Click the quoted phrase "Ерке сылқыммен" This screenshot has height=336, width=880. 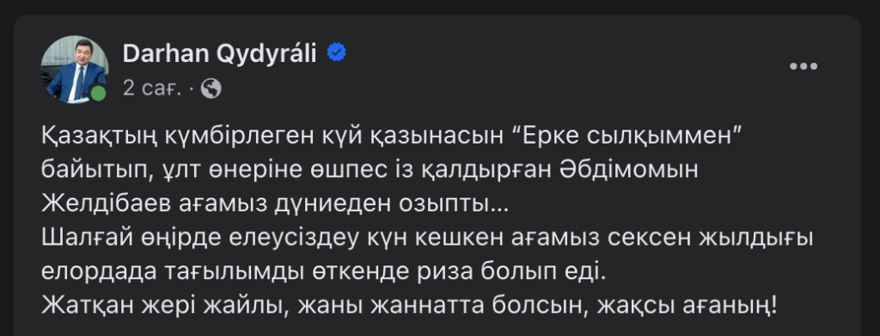[626, 137]
